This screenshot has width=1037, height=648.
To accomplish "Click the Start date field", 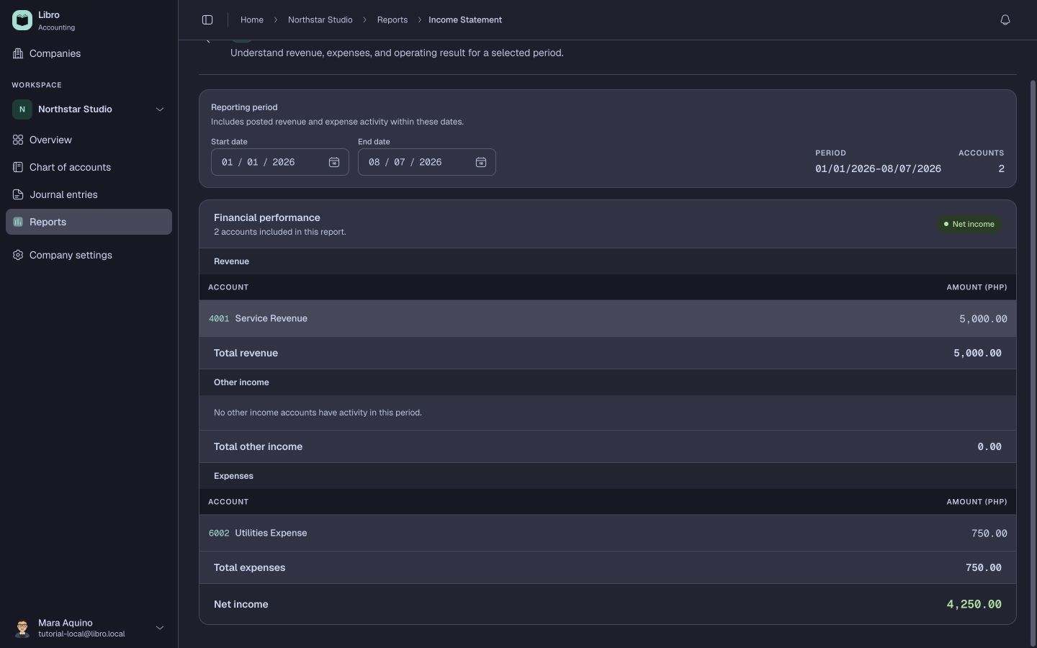I will [x=280, y=162].
